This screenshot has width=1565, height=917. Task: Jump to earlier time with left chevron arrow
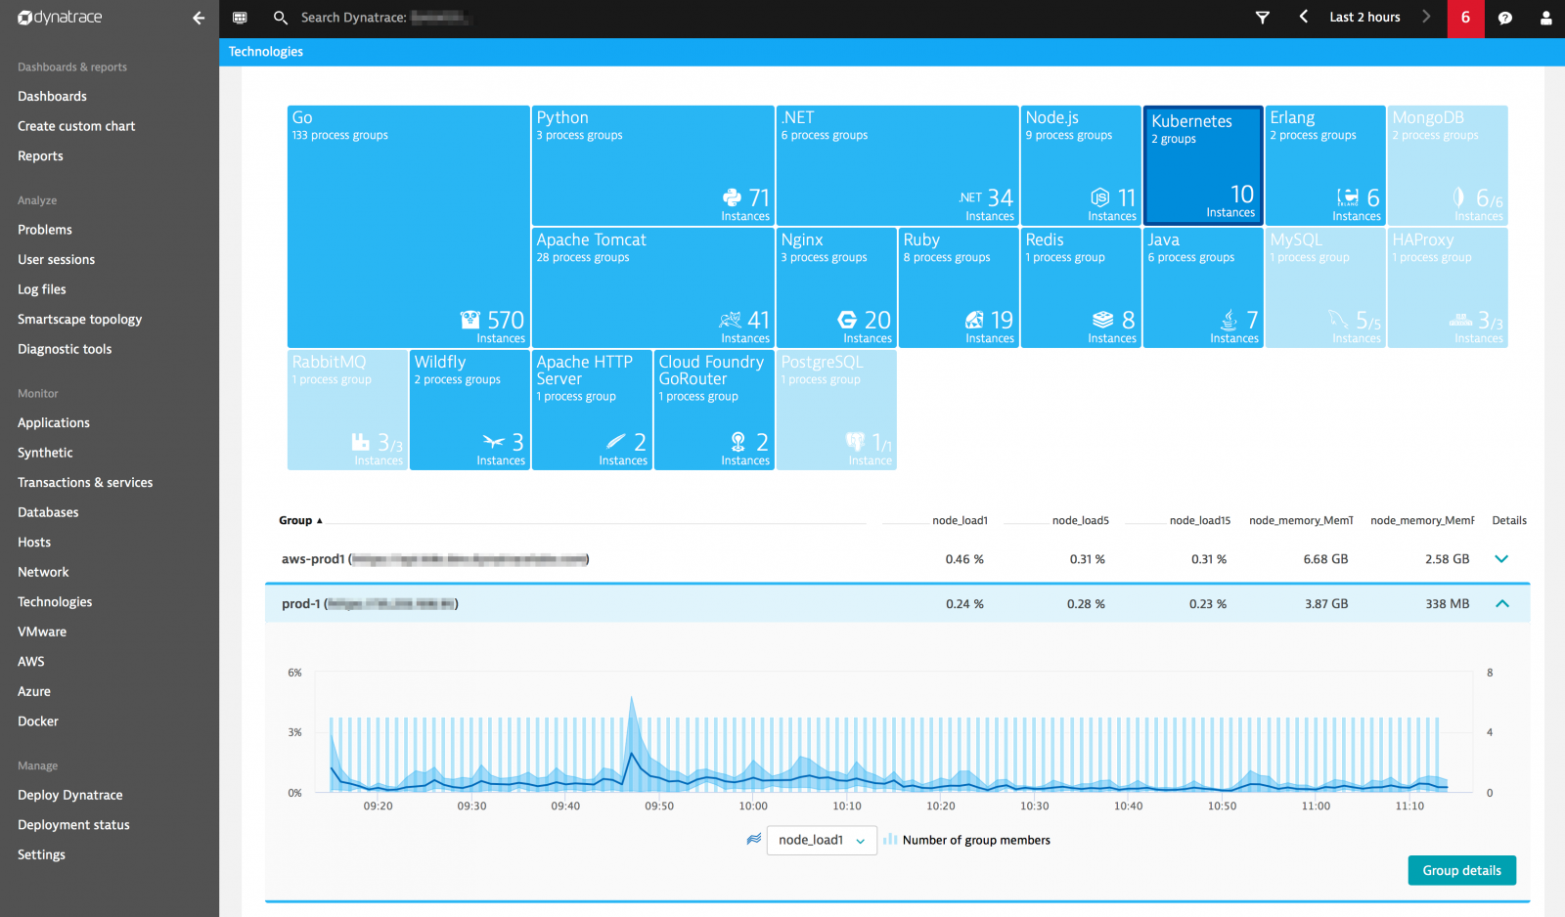[x=1303, y=17]
